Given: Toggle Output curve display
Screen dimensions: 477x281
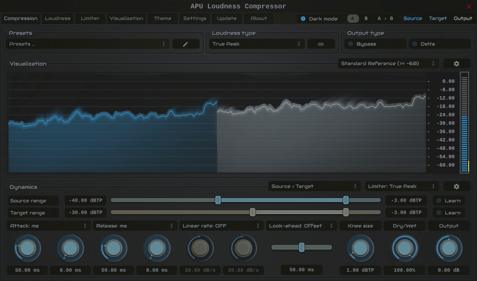Looking at the screenshot, I should pyautogui.click(x=463, y=18).
